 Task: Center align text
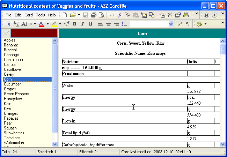(x=109, y=24)
